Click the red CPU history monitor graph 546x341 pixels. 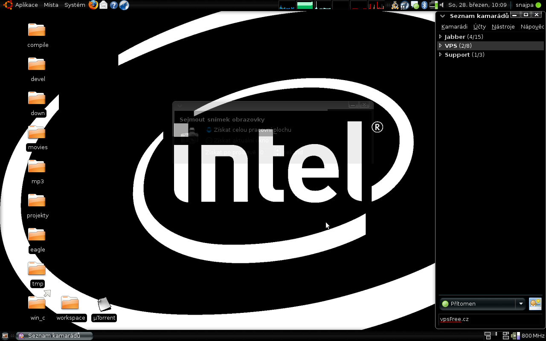pos(377,5)
